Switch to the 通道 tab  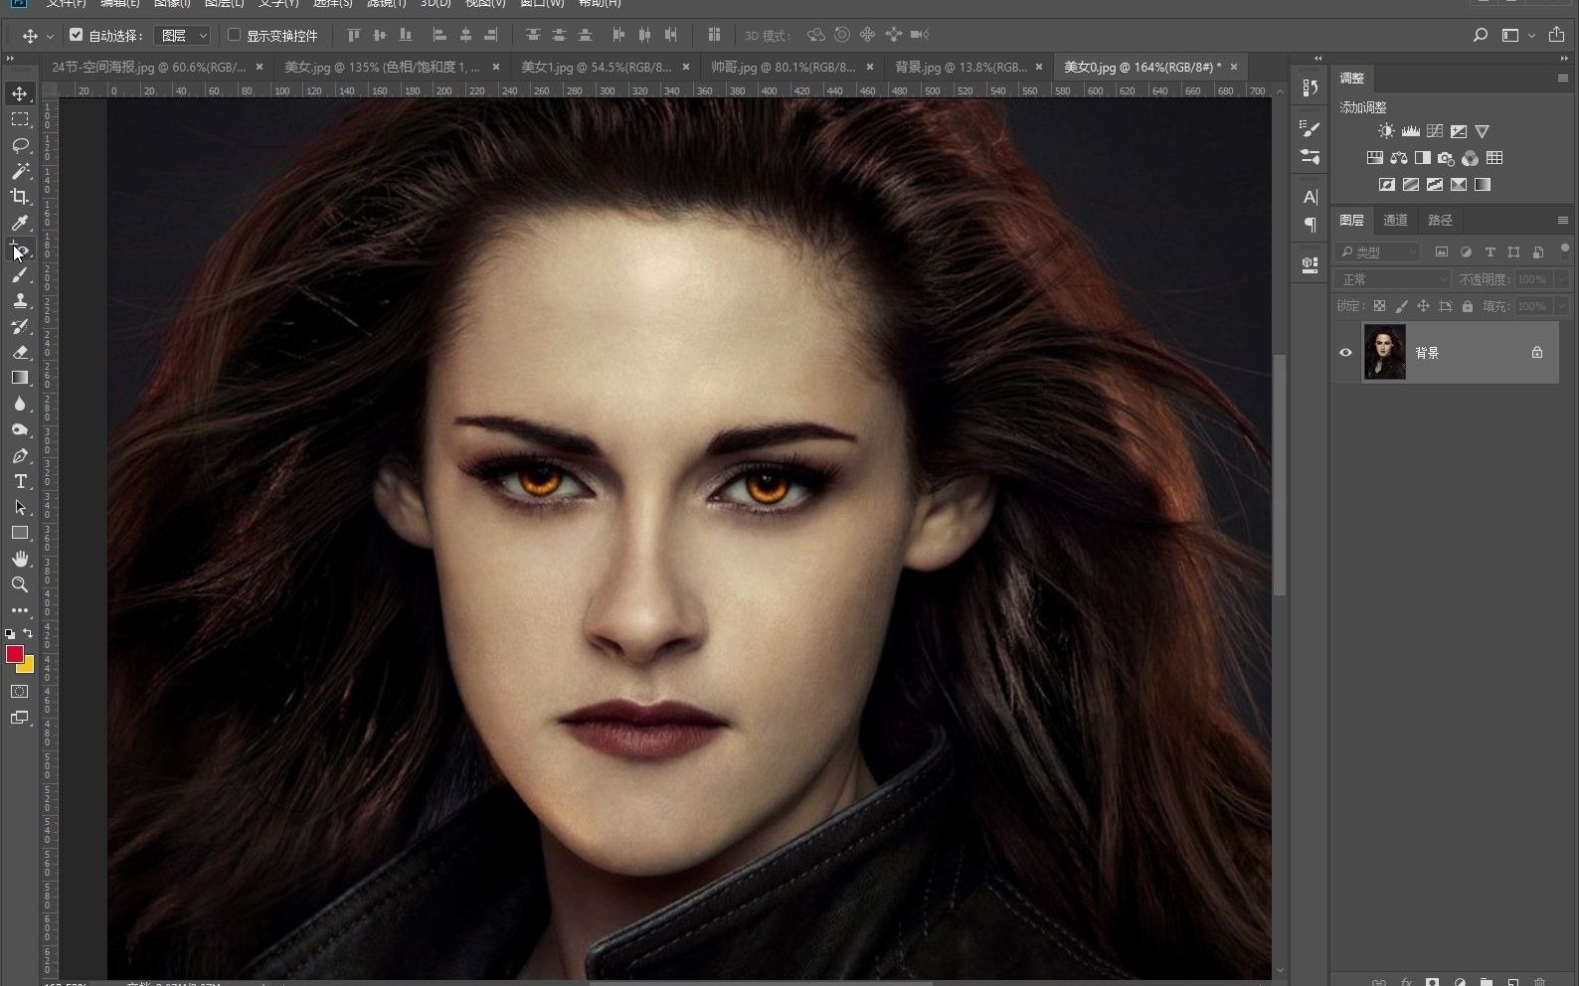pos(1396,220)
